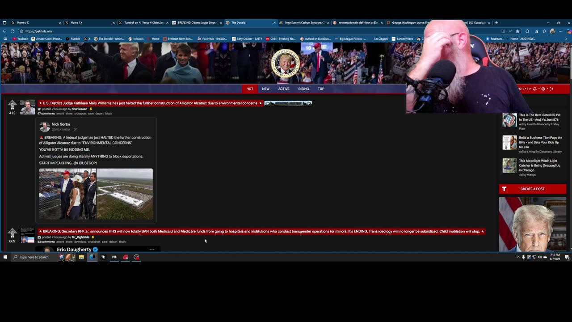Open the notifications bell icon on the site header
Viewport: 572px width, 322px height.
click(534, 89)
